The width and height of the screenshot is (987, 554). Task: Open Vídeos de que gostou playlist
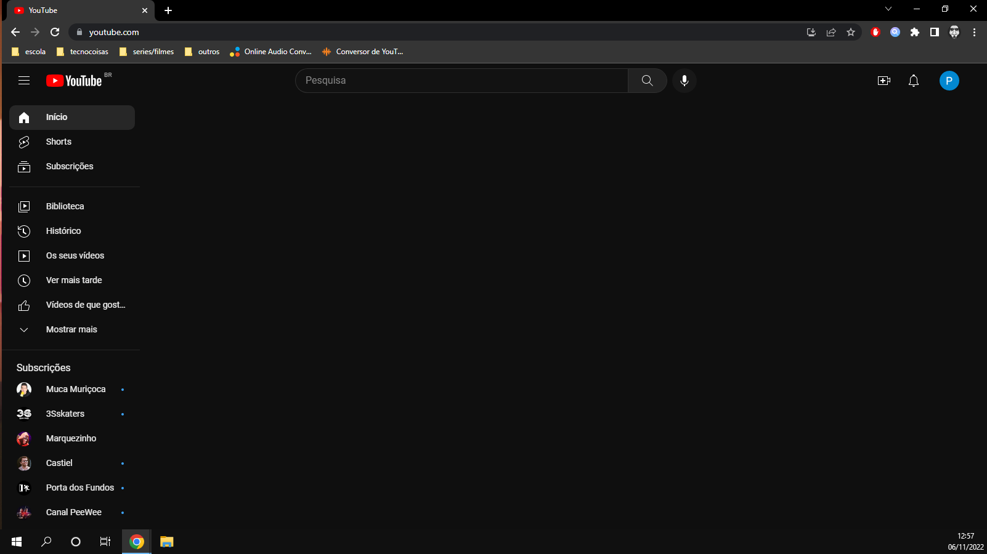(x=72, y=305)
